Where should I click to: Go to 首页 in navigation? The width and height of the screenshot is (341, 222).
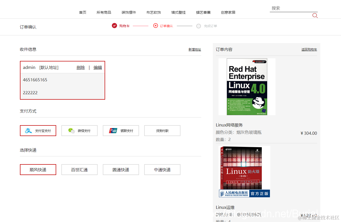tap(83, 12)
